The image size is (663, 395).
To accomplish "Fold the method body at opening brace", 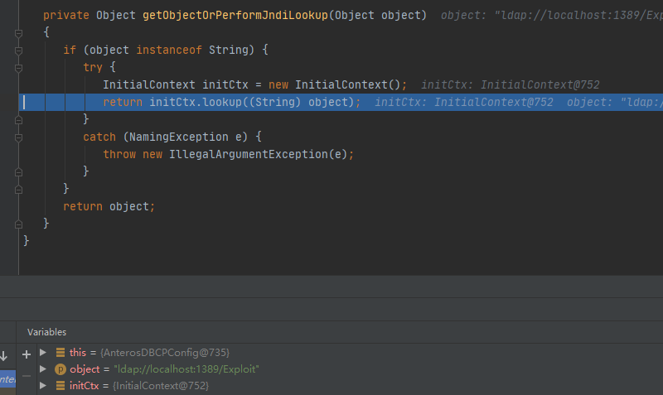I will click(x=18, y=32).
